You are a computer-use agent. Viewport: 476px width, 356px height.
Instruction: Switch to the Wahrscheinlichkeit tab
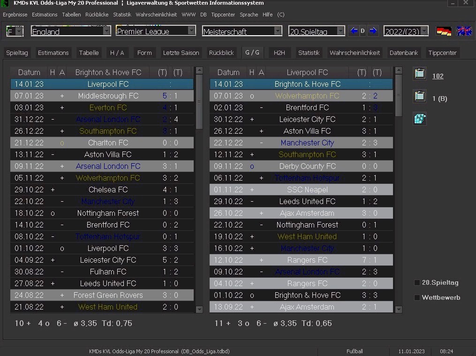[x=355, y=53]
